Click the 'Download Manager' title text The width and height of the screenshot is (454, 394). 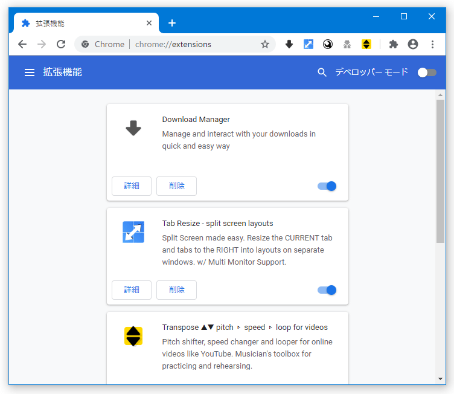(x=196, y=120)
